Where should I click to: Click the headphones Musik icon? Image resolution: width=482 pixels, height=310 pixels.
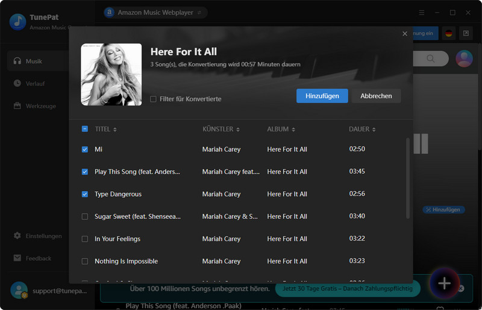tap(17, 61)
